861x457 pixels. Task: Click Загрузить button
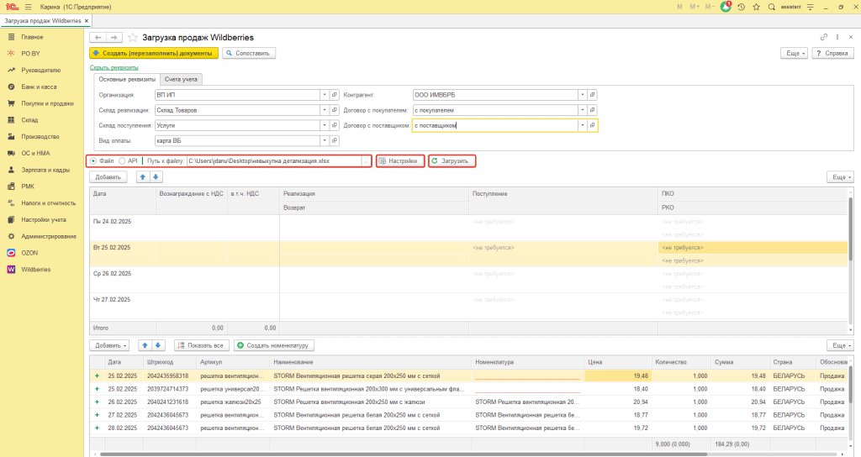pos(452,160)
